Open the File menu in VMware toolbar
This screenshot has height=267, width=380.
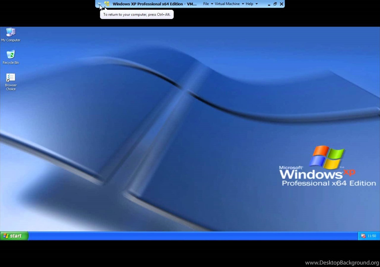pyautogui.click(x=208, y=4)
